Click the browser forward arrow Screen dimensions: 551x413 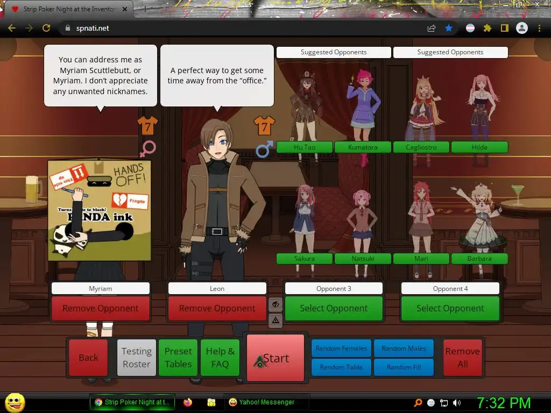pos(29,28)
